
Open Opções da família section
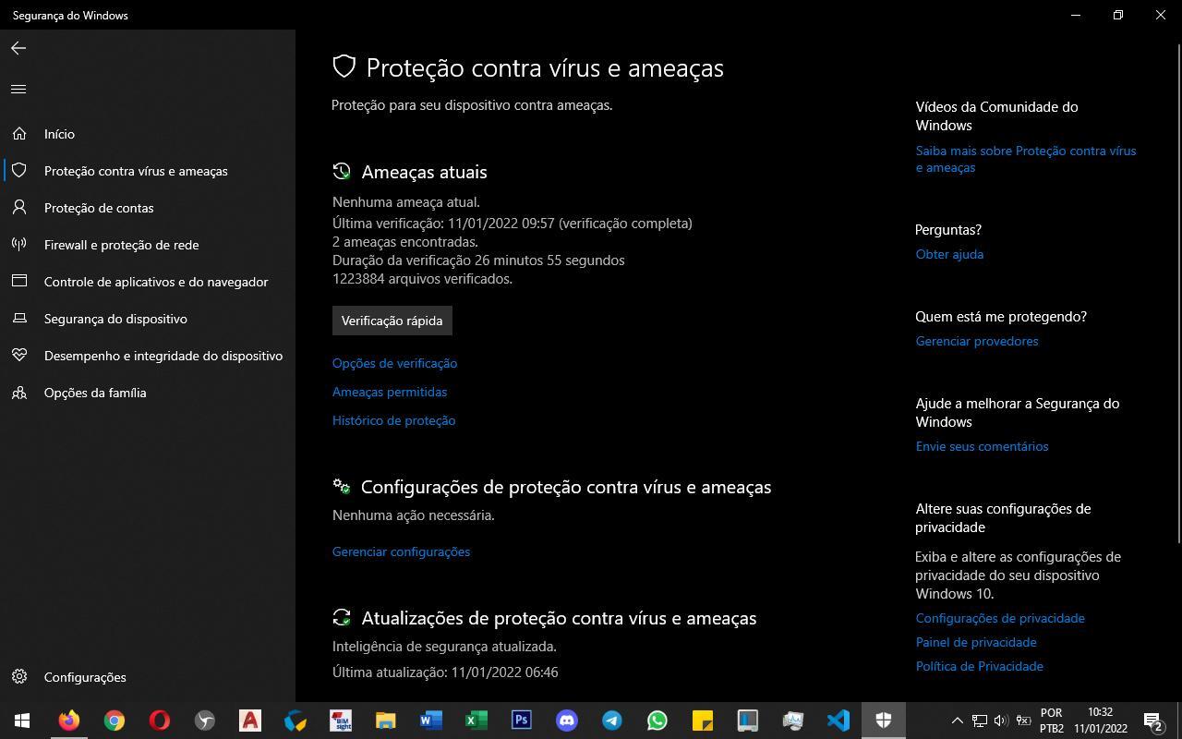point(148,393)
